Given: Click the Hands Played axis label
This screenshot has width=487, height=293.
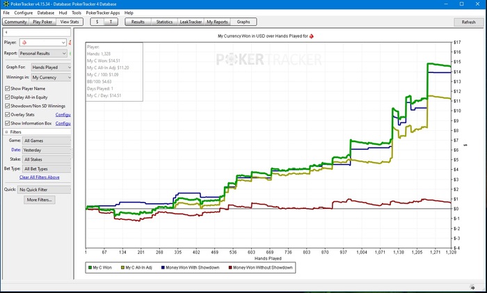Looking at the screenshot, I should (268, 258).
